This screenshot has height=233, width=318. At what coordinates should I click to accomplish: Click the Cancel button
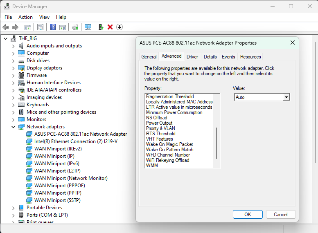point(281,214)
